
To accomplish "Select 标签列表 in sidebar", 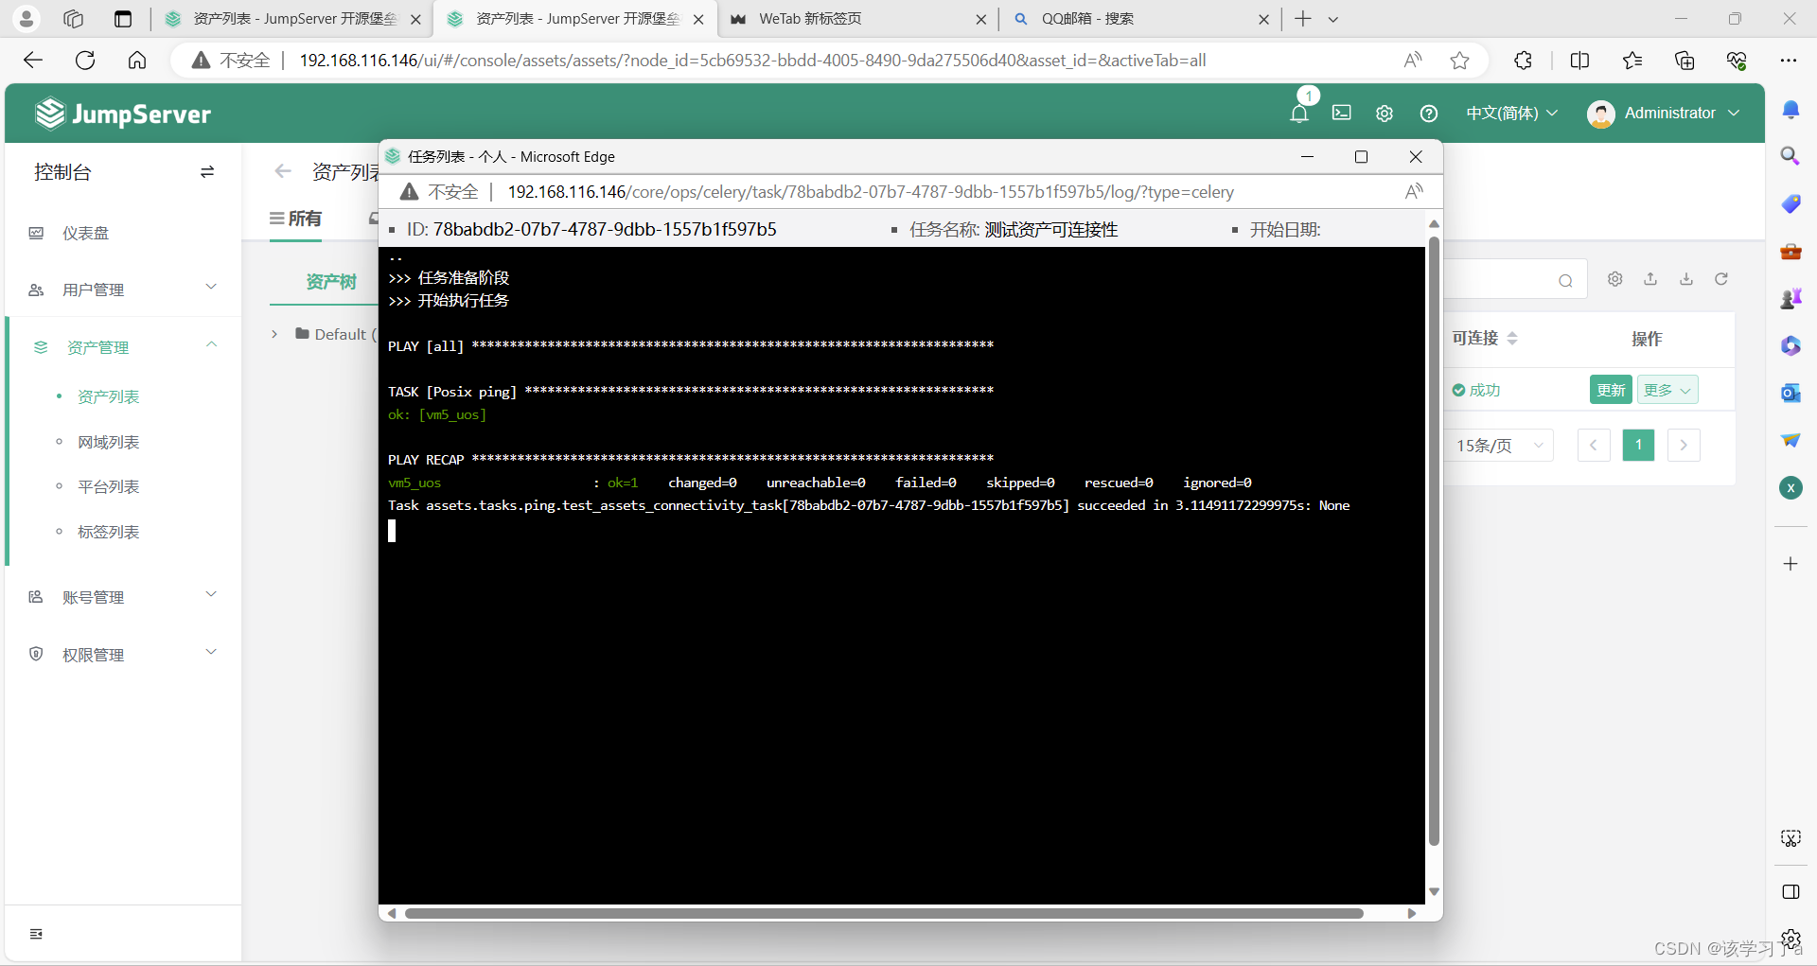I will (x=108, y=532).
